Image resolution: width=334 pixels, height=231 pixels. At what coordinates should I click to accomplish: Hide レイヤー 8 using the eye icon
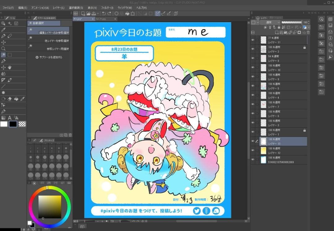coord(253,58)
